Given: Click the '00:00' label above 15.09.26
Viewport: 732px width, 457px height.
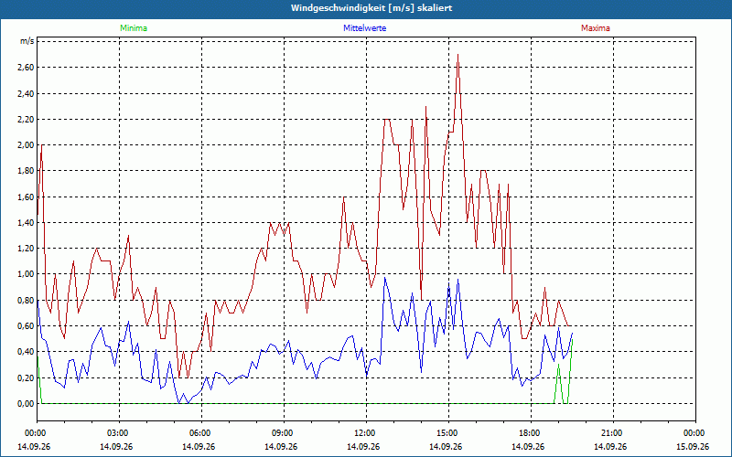Looking at the screenshot, I should 693,433.
